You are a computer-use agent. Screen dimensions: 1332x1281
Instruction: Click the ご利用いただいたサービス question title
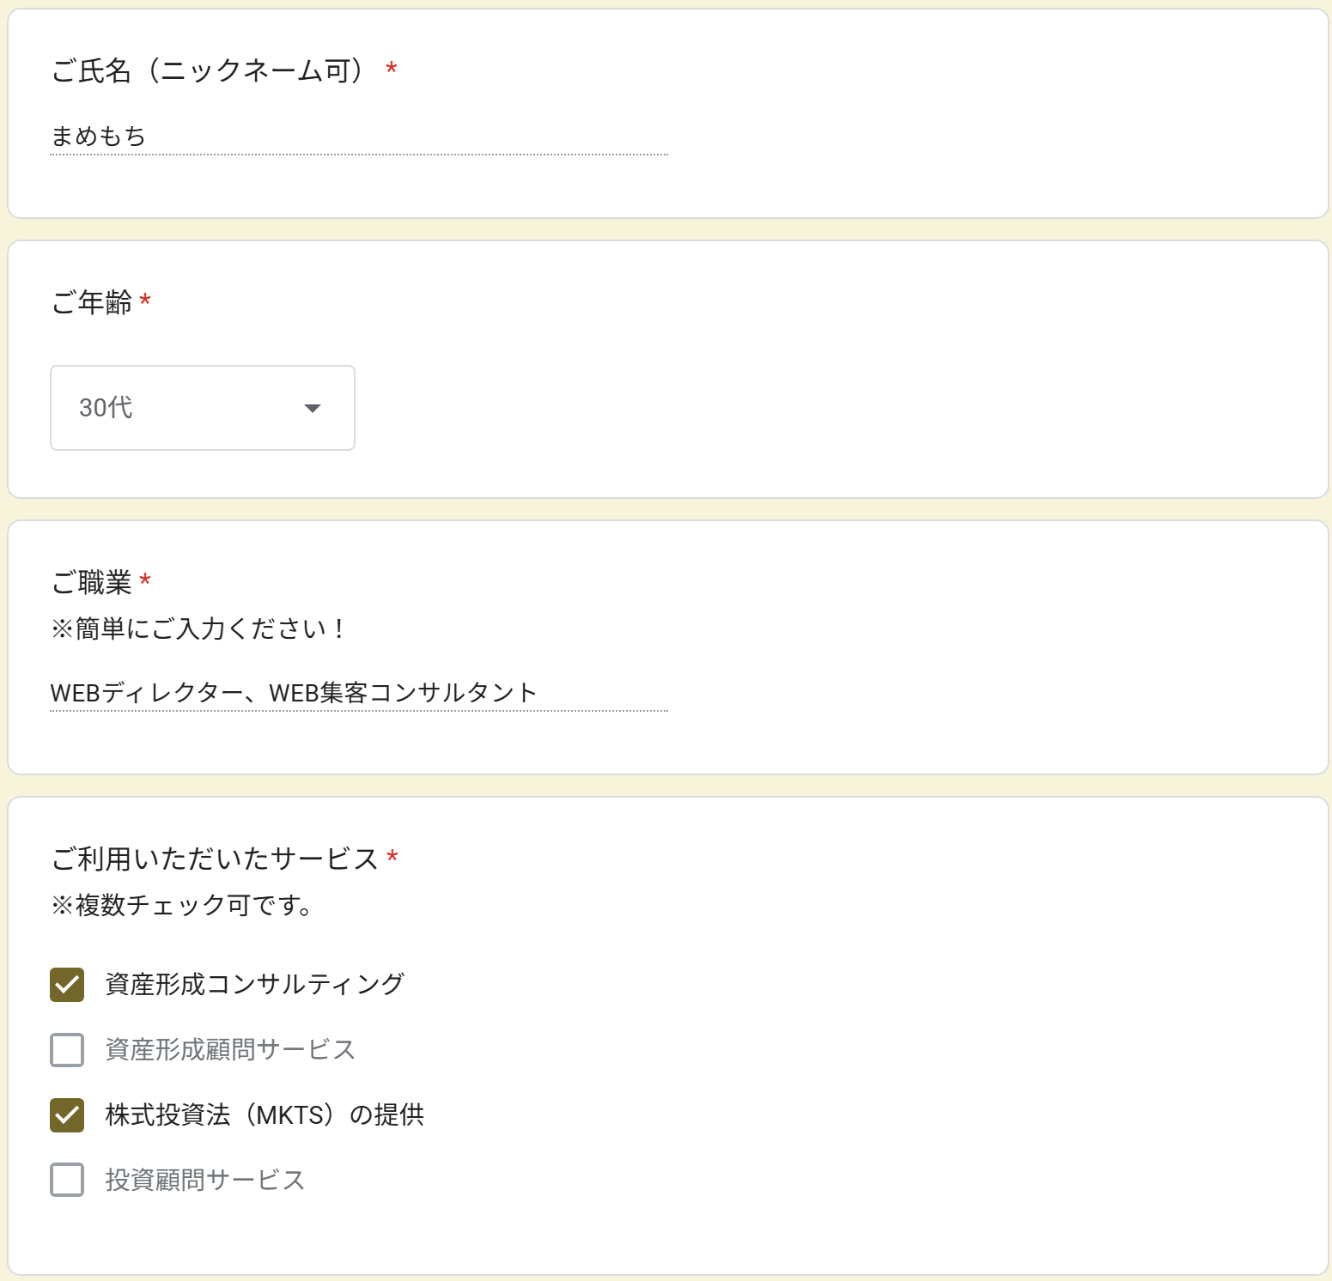click(x=215, y=859)
